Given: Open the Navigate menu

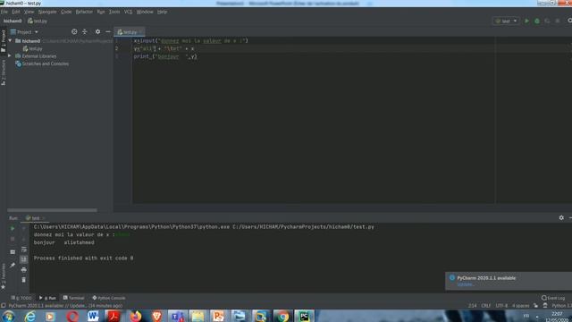Looking at the screenshot, I should [x=47, y=12].
